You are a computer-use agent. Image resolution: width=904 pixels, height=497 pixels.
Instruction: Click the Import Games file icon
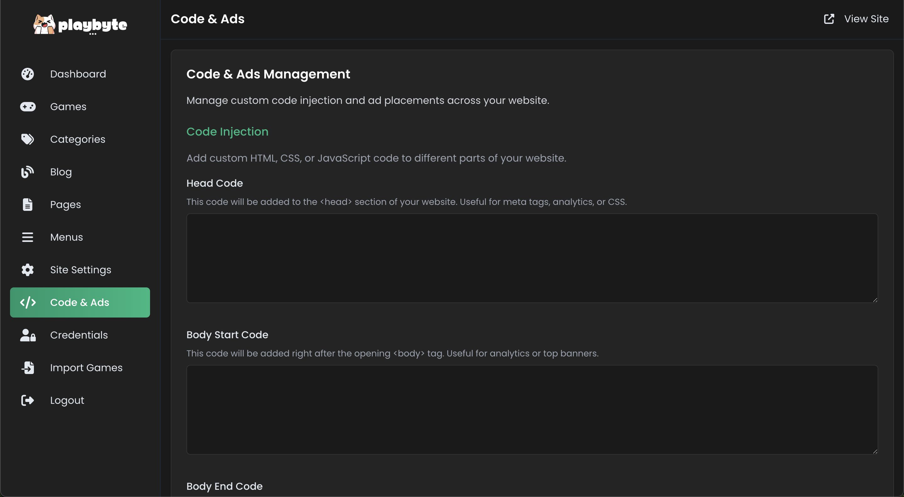28,368
